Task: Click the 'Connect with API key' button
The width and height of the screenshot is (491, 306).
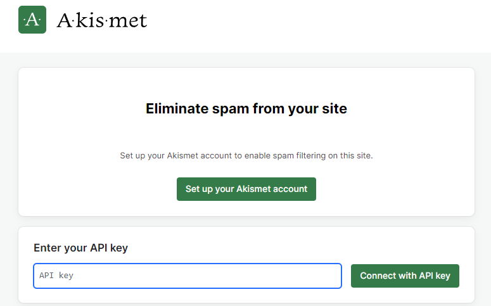Action: 405,276
